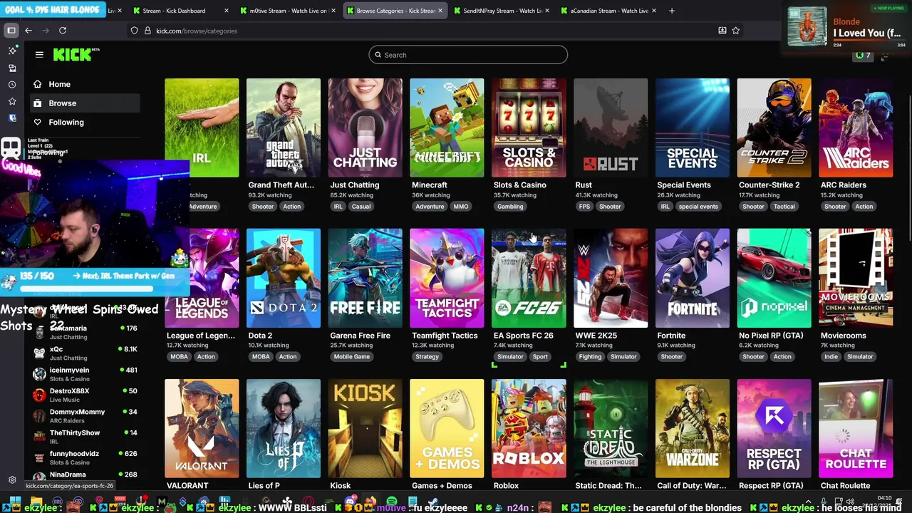Reload the page with the refresh icon
The image size is (912, 513).
tap(63, 31)
